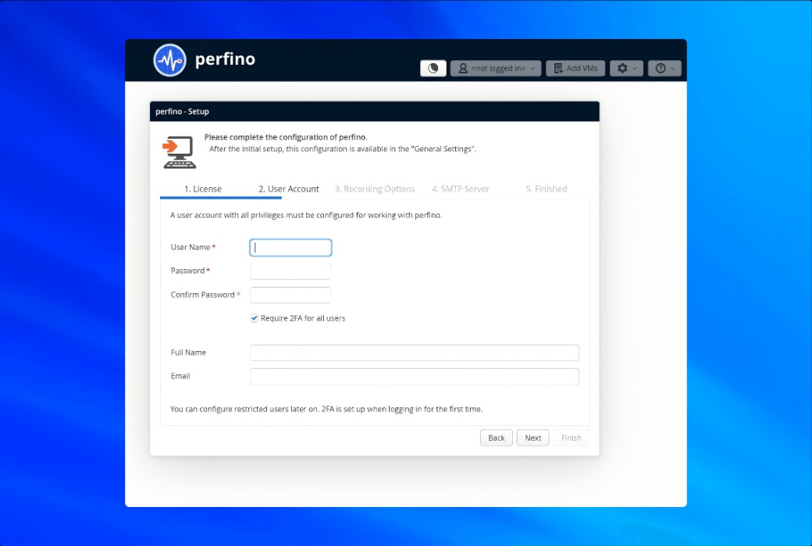This screenshot has height=546, width=812.
Task: Click the Full Name text field
Action: [415, 353]
